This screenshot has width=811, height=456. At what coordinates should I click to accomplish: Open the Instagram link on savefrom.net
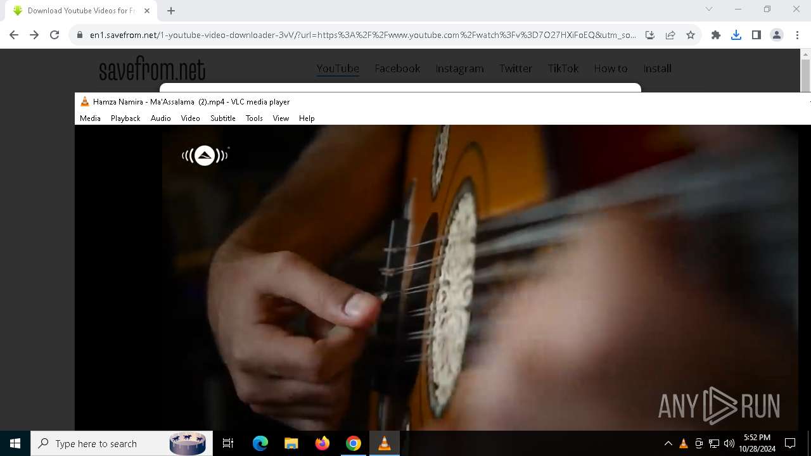[x=459, y=68]
